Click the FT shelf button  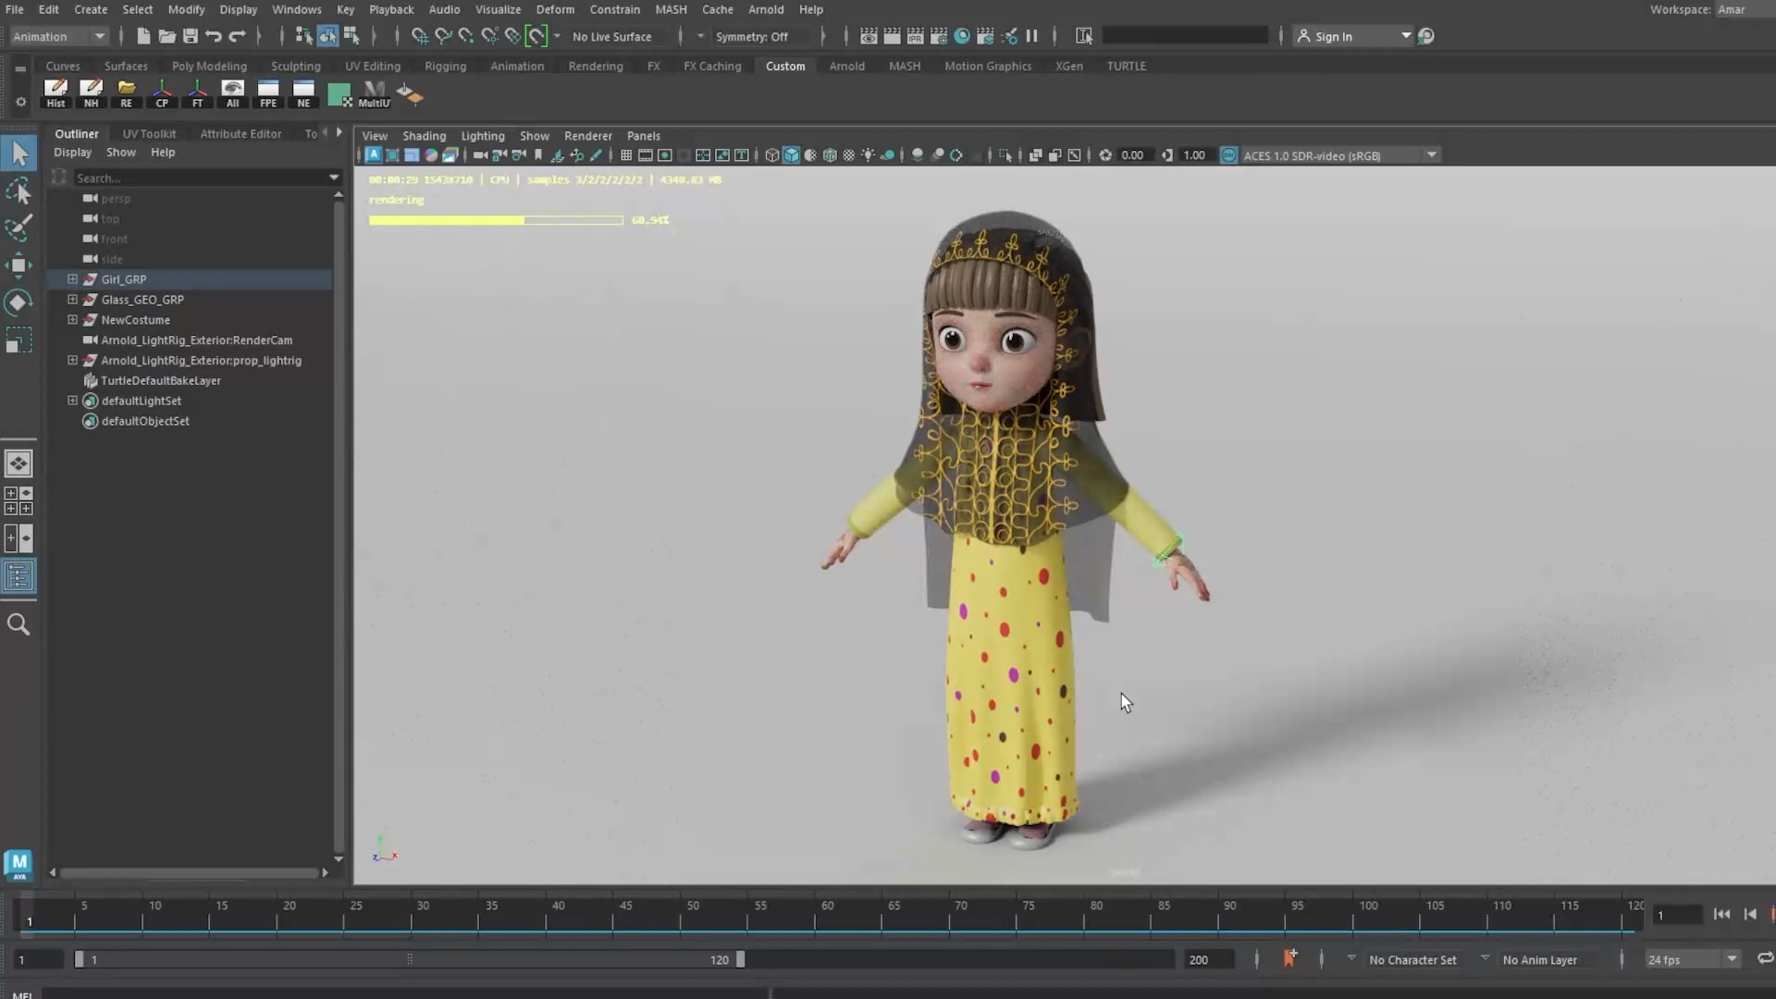pyautogui.click(x=197, y=93)
